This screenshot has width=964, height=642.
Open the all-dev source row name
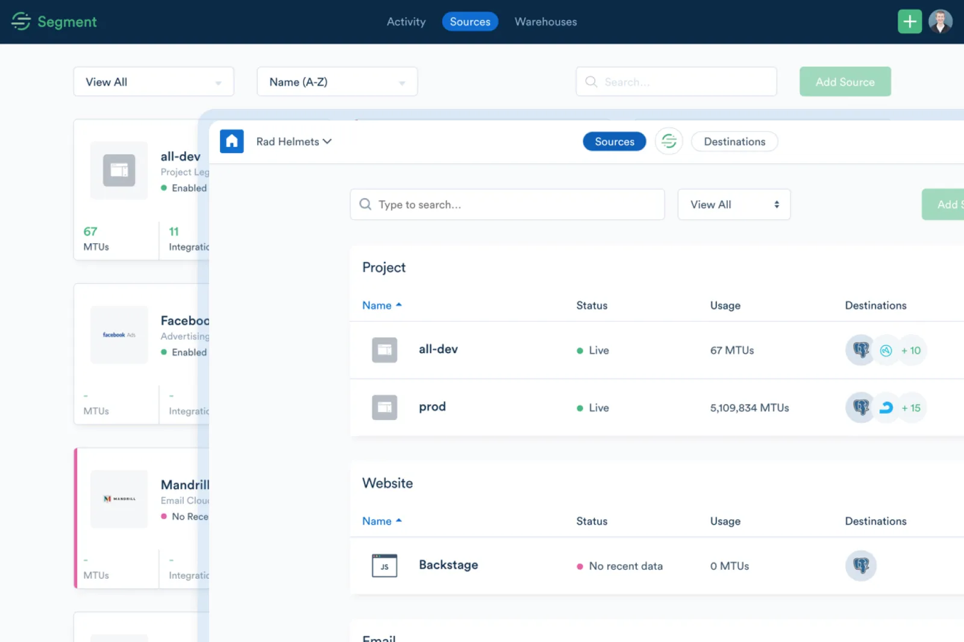(x=438, y=349)
